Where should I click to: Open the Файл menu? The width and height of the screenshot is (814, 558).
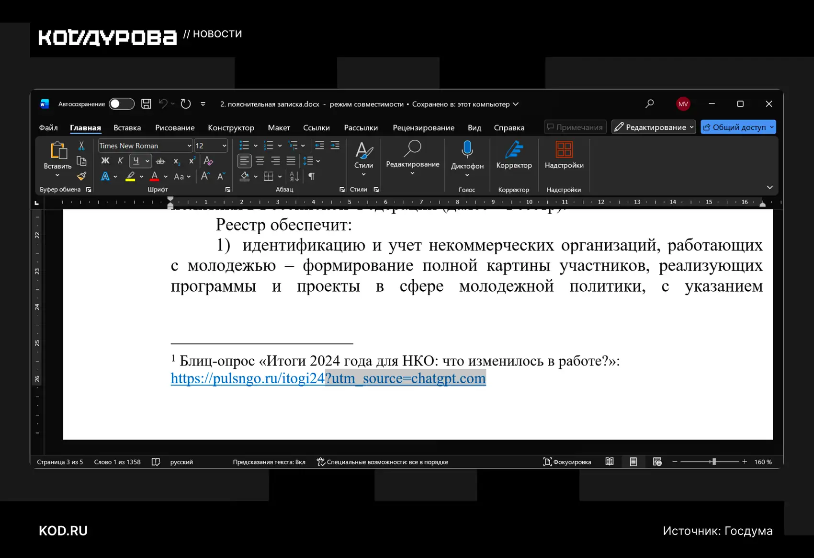point(48,128)
